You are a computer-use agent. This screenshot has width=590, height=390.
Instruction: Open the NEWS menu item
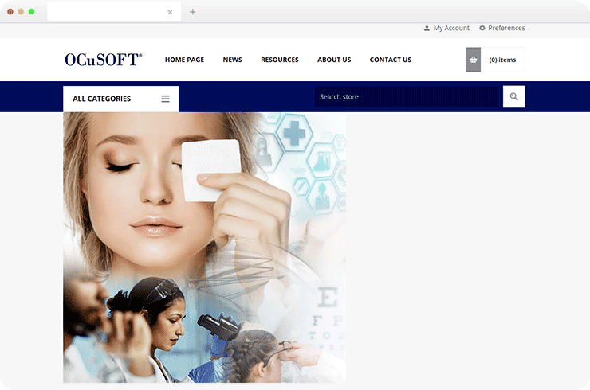tap(232, 60)
